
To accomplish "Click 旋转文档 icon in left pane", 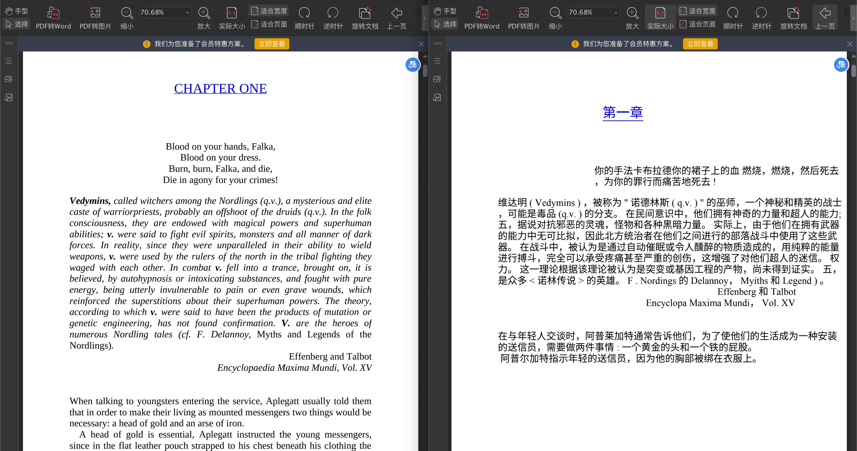I will tap(365, 14).
